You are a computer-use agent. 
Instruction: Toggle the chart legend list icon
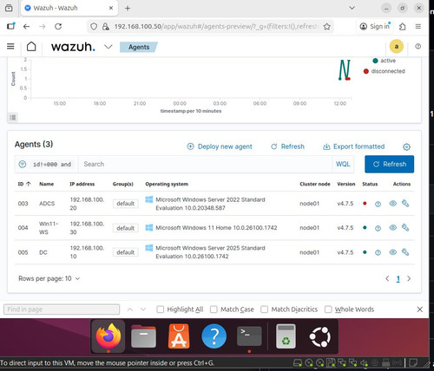click(x=13, y=117)
